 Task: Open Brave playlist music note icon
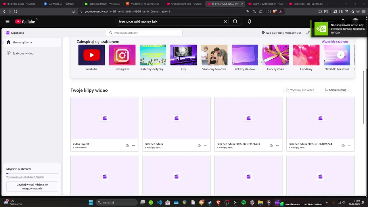(x=335, y=11)
